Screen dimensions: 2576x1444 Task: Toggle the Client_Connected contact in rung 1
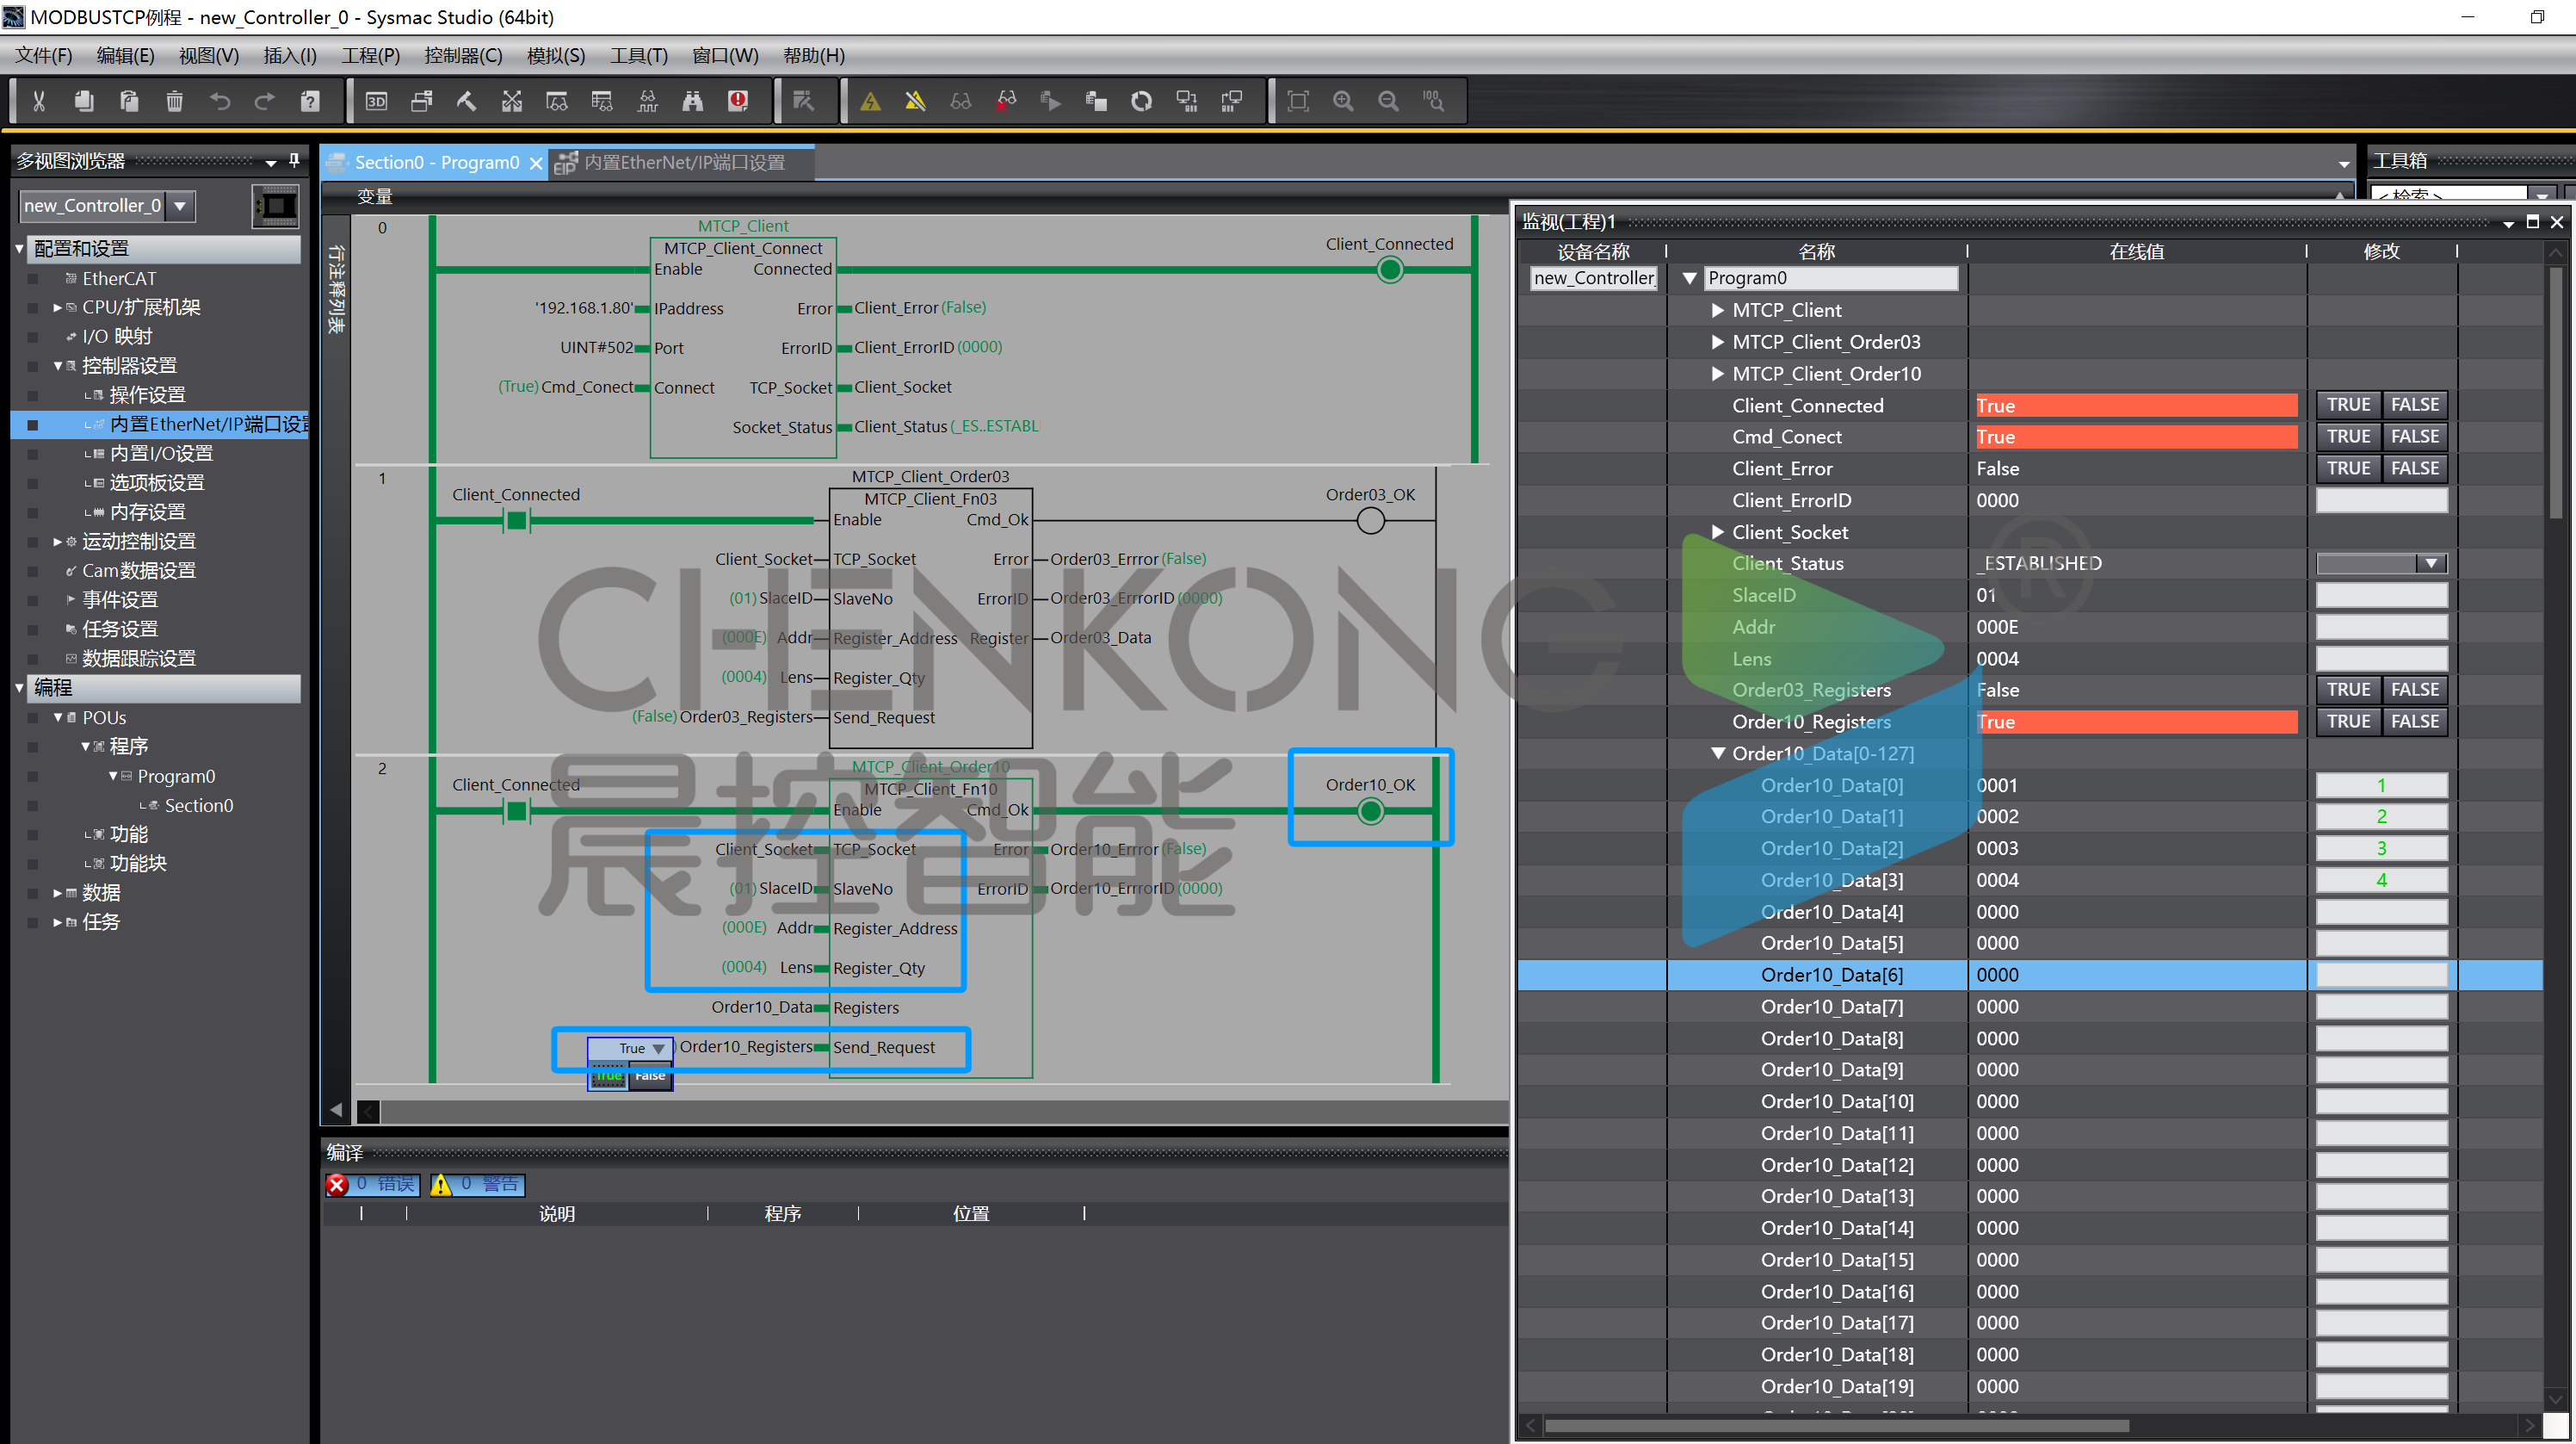[516, 520]
